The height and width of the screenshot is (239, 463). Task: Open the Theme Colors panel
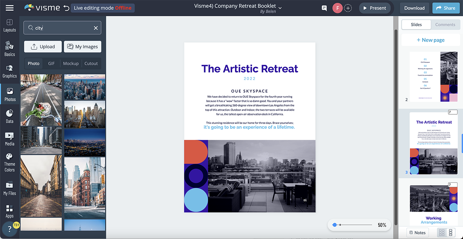point(10,162)
